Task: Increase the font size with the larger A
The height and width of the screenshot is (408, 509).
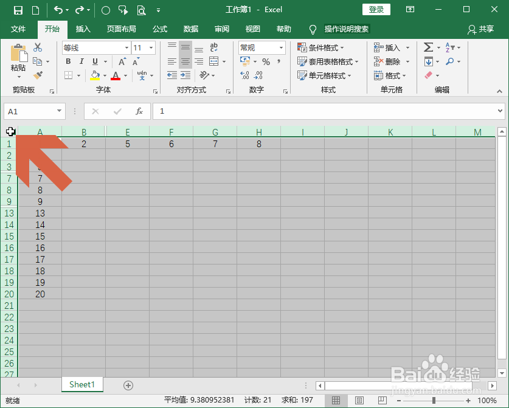Action: [x=122, y=61]
